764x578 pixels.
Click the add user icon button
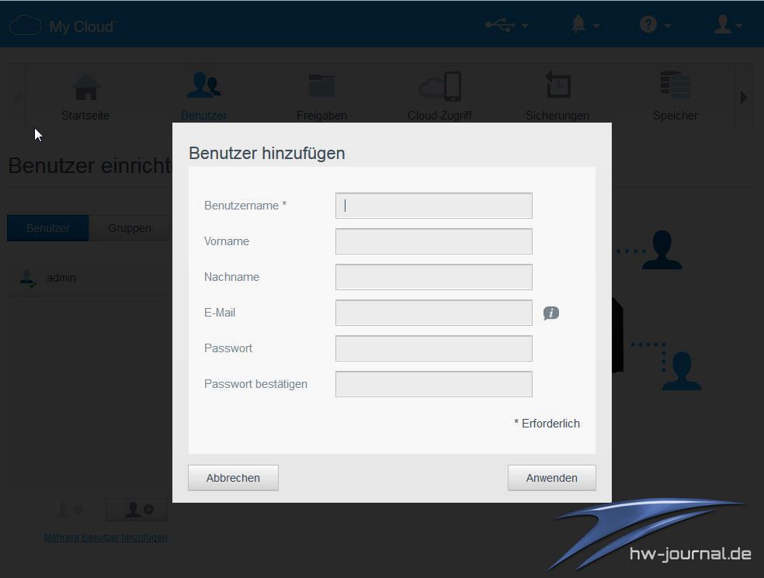137,510
